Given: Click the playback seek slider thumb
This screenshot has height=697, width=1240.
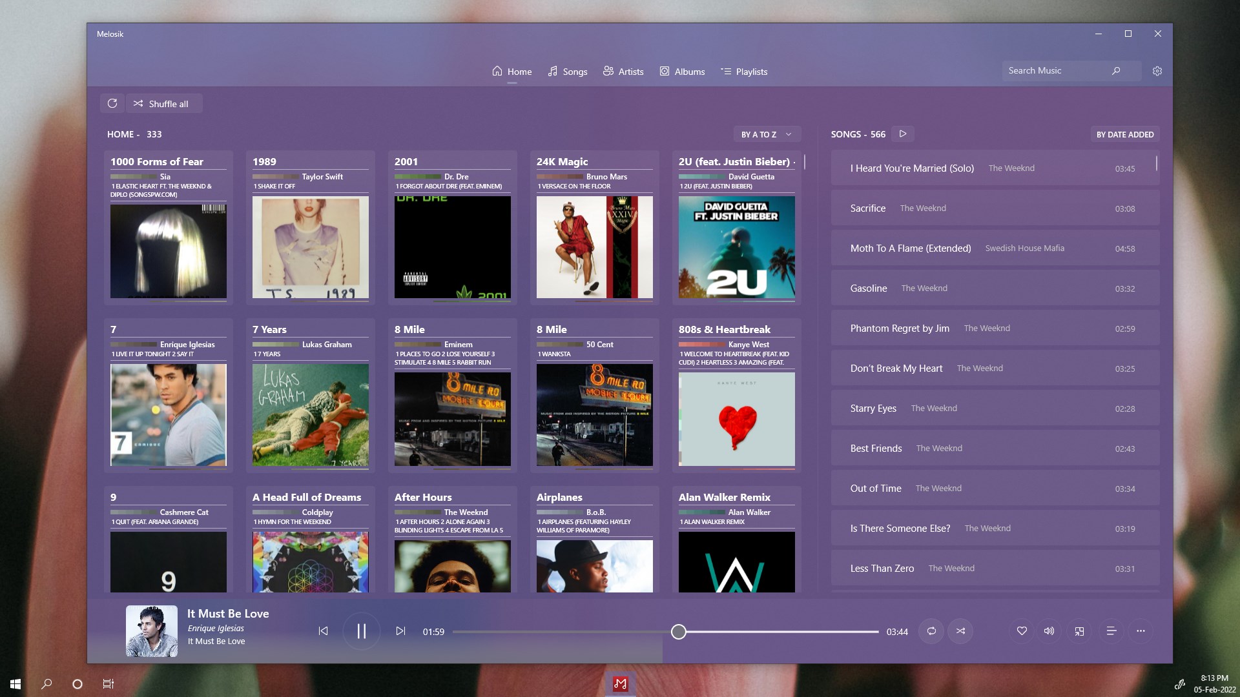Looking at the screenshot, I should pos(678,632).
